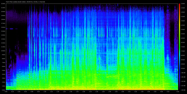Click the 1:20 time axis label
187x94 pixels.
(x=58, y=92)
